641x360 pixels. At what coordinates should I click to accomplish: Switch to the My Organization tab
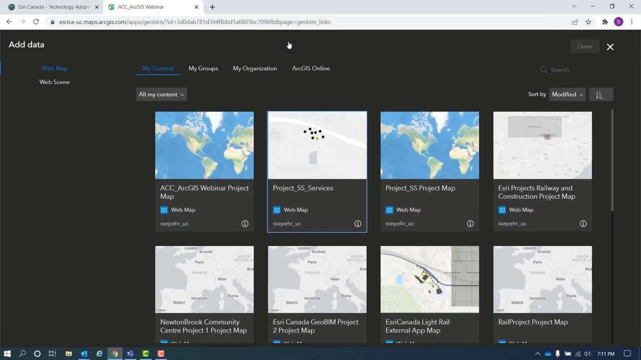[255, 68]
